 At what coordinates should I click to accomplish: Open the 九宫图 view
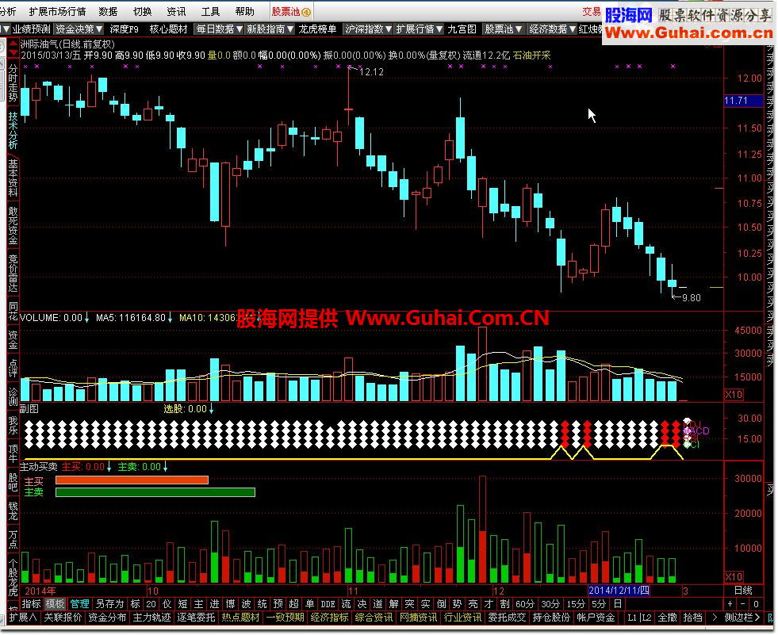pyautogui.click(x=462, y=29)
